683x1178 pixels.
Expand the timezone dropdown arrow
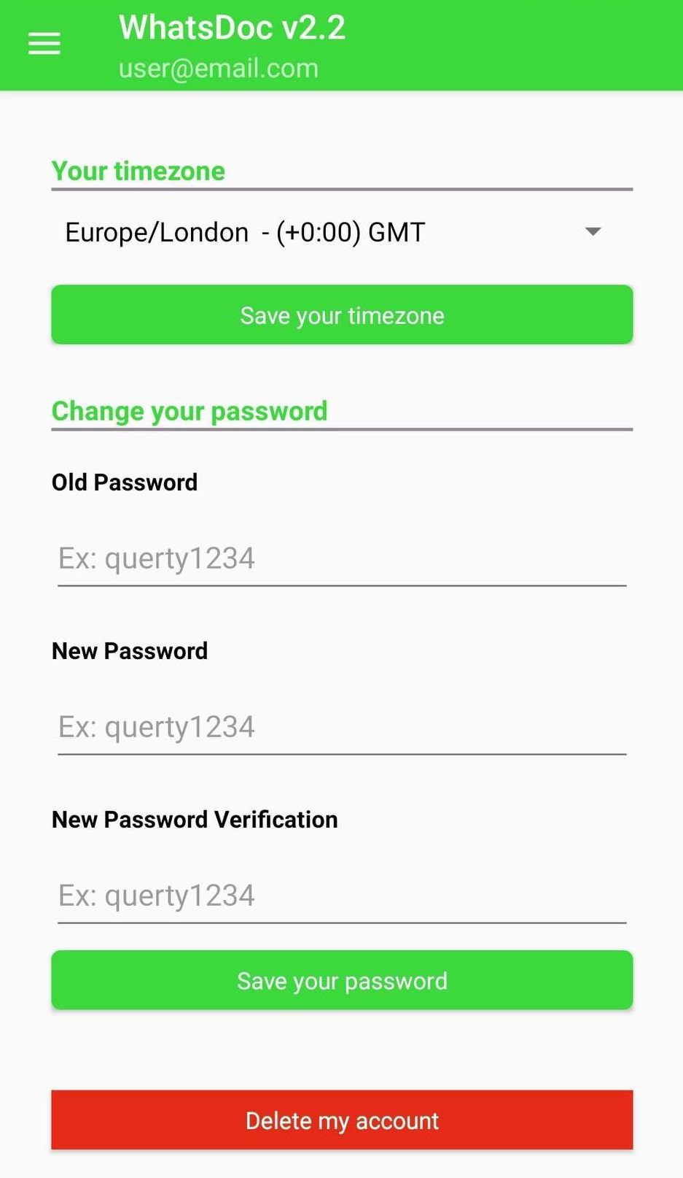tap(593, 232)
